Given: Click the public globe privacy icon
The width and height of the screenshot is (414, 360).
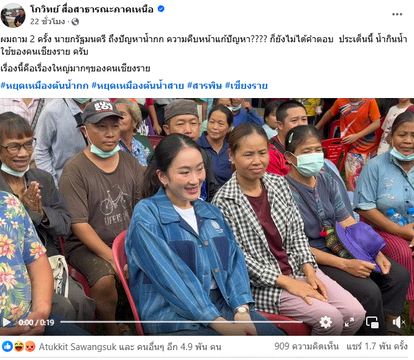Looking at the screenshot, I should [75, 22].
